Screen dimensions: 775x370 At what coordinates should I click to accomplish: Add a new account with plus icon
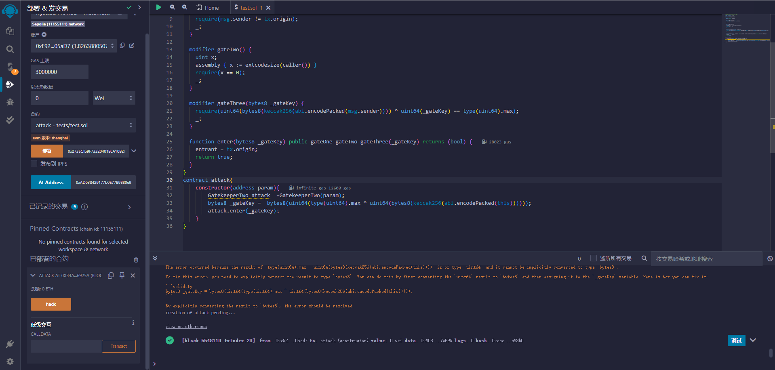(44, 35)
